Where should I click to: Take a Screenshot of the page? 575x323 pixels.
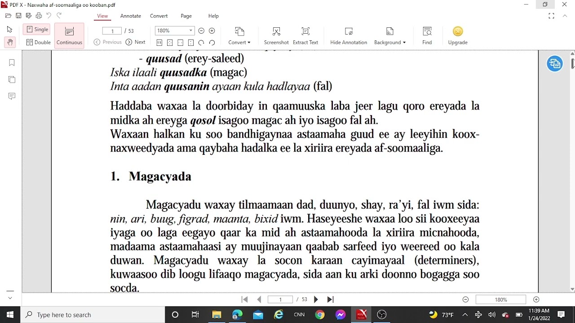pyautogui.click(x=276, y=35)
